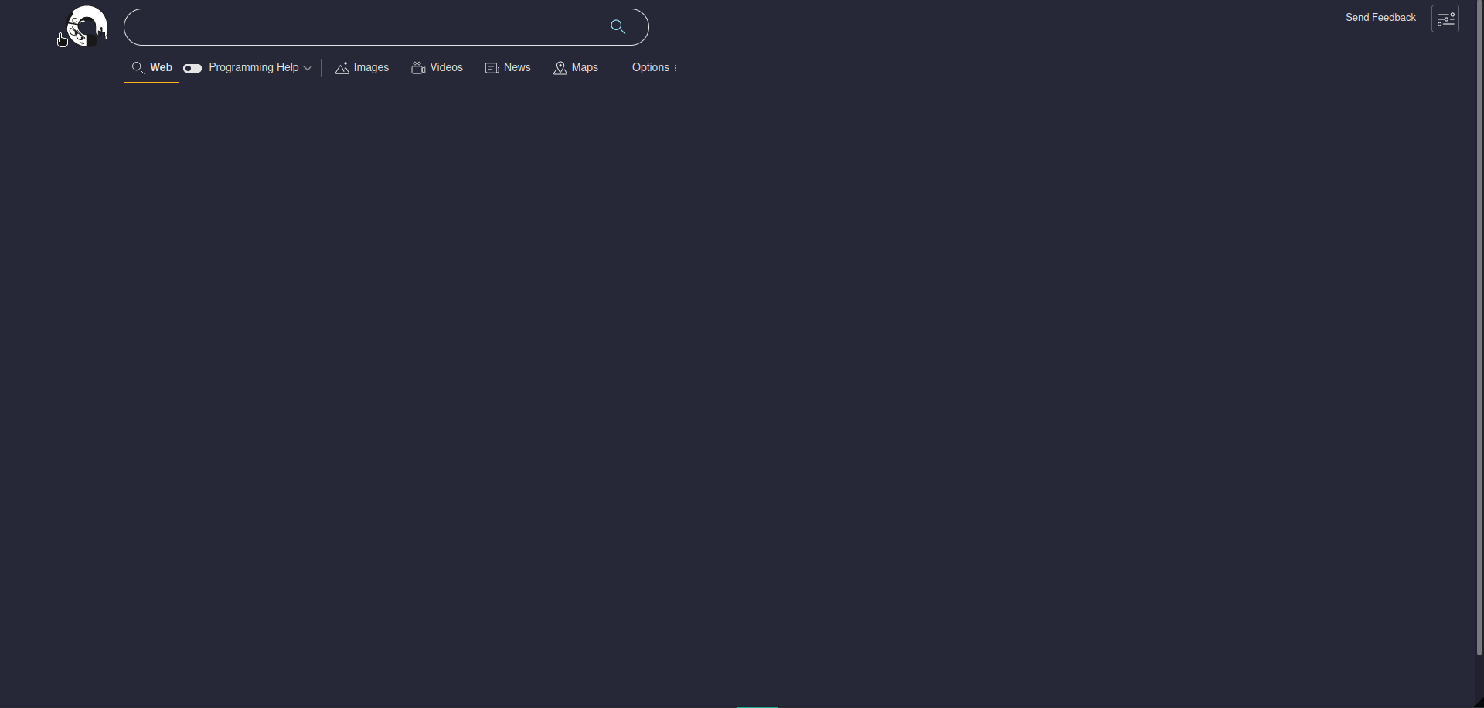Toggle the Programming Help switch
The width and height of the screenshot is (1484, 708).
pos(192,68)
